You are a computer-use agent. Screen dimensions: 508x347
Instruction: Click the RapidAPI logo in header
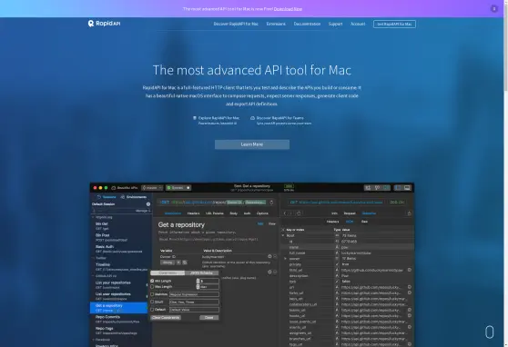tap(104, 24)
